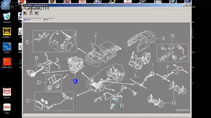Click the radiator and exhaust box C drawing
211x118 pixels.
(x=54, y=101)
